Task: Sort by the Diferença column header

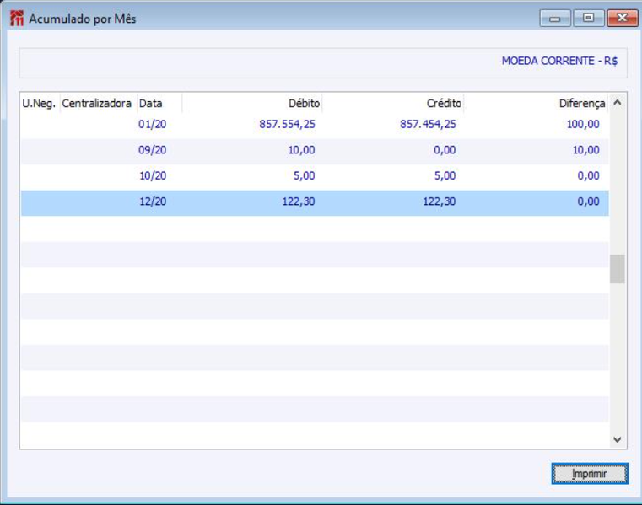Action: [x=536, y=103]
